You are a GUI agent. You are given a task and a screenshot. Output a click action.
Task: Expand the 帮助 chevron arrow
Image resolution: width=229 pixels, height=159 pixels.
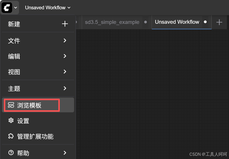click(65, 153)
